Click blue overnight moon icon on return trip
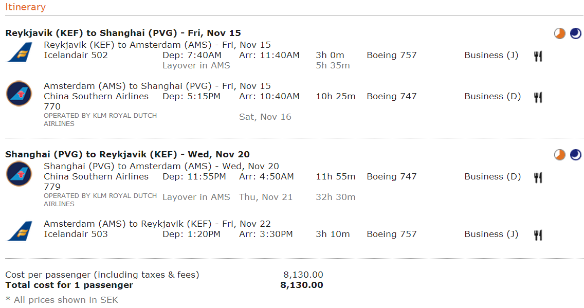 [x=575, y=155]
